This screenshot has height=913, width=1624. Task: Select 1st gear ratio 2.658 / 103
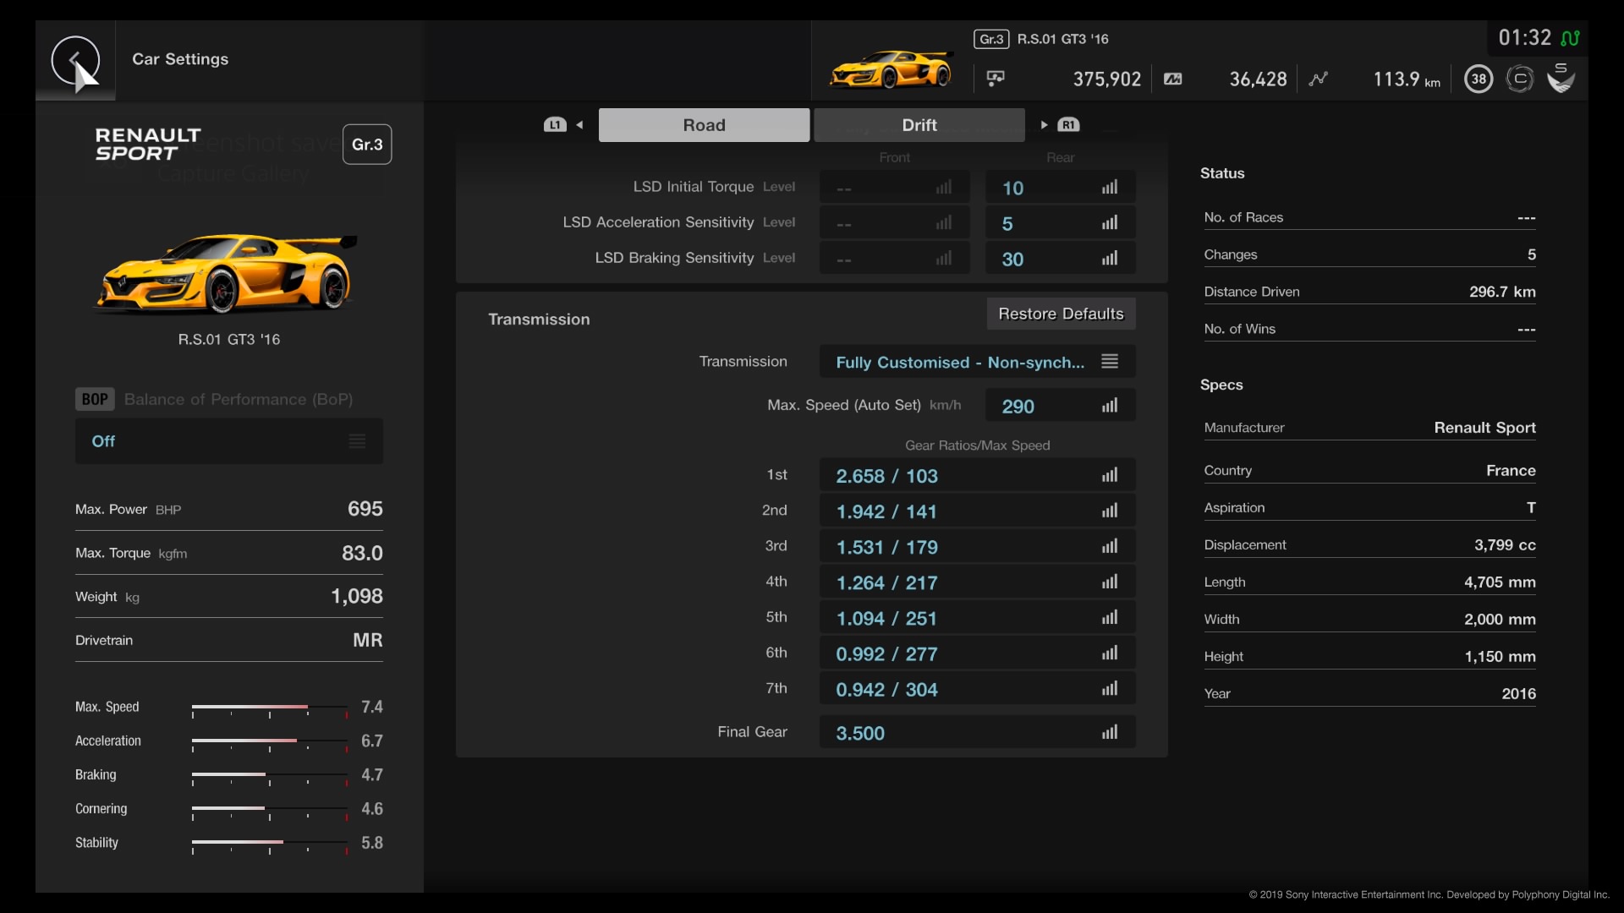[x=977, y=475]
